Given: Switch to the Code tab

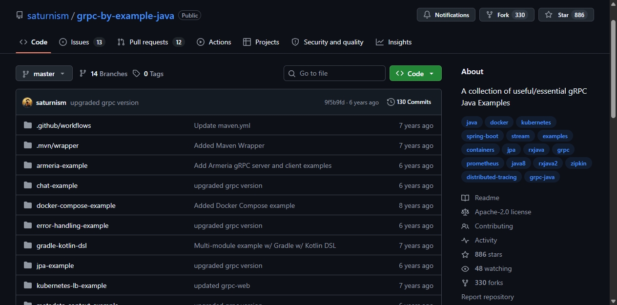Looking at the screenshot, I should (33, 42).
